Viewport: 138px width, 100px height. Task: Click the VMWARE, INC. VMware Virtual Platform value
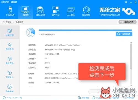[63, 45]
